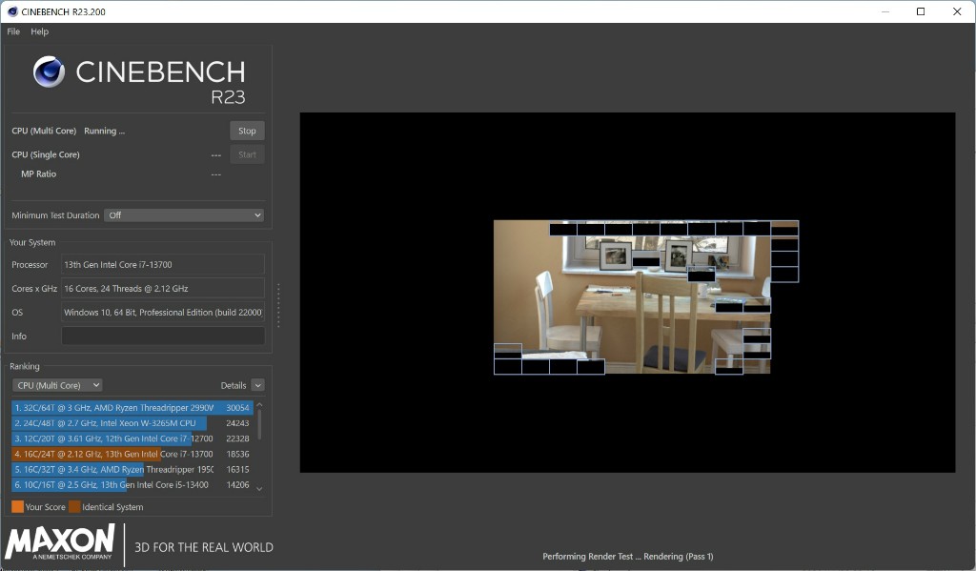Viewport: 976px width, 571px height.
Task: Open the Help menu
Action: coord(39,31)
